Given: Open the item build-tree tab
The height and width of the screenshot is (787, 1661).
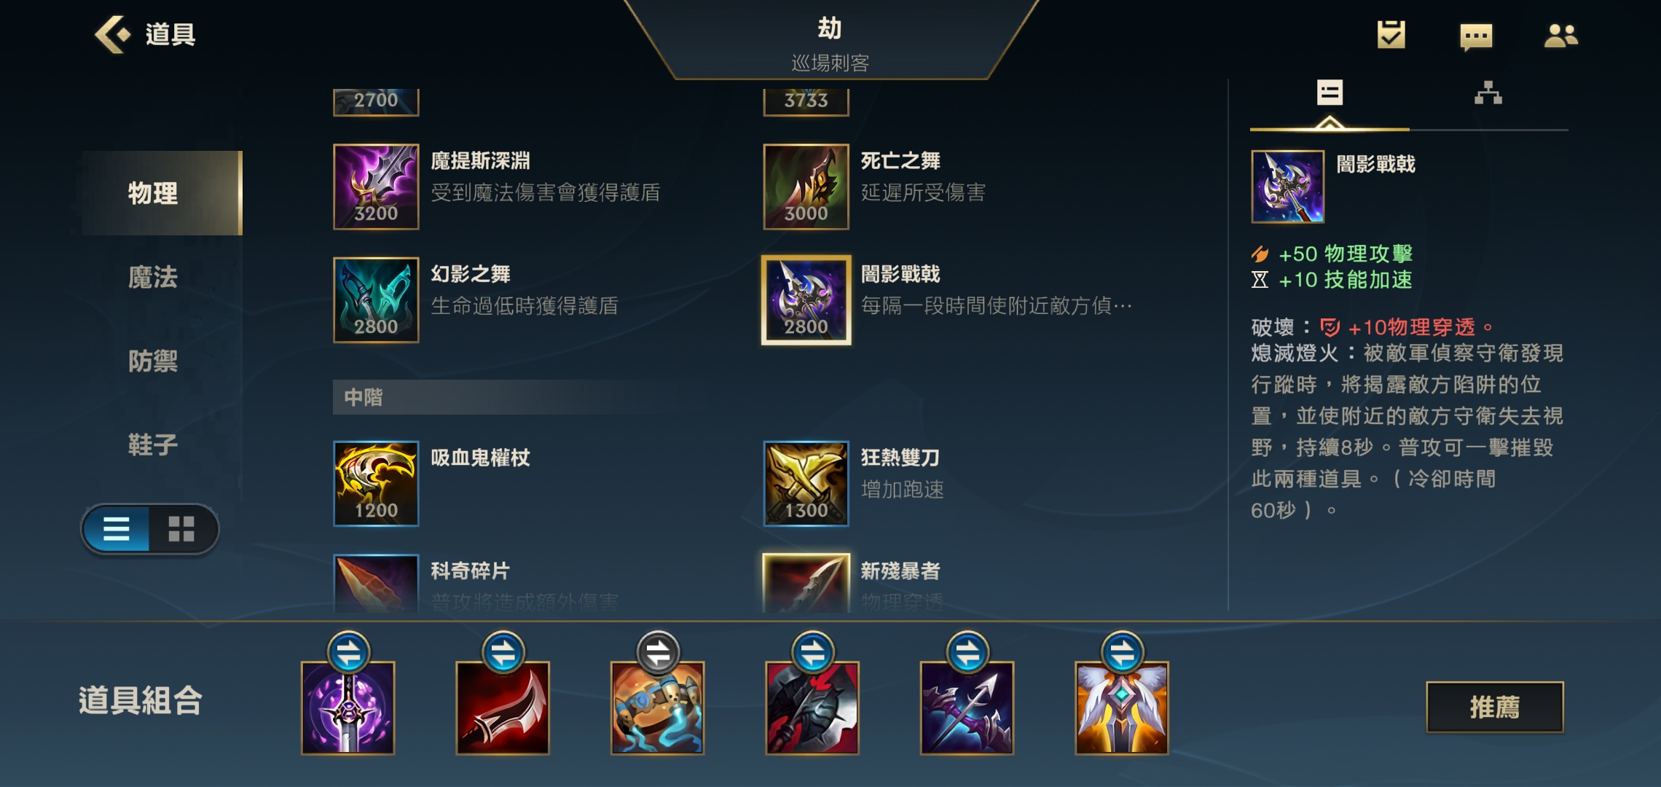Looking at the screenshot, I should [x=1488, y=93].
